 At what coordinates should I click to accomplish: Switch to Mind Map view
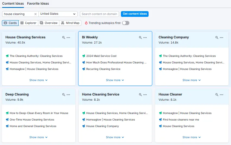(70, 23)
